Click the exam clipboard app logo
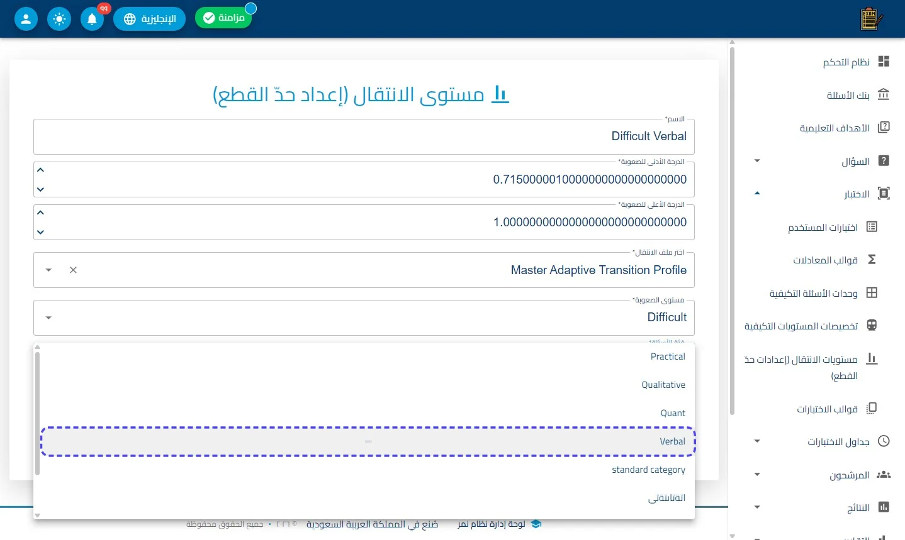 (x=870, y=19)
